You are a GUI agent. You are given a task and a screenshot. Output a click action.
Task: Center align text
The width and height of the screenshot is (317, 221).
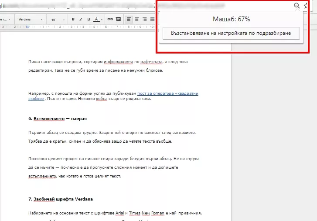[136, 19]
